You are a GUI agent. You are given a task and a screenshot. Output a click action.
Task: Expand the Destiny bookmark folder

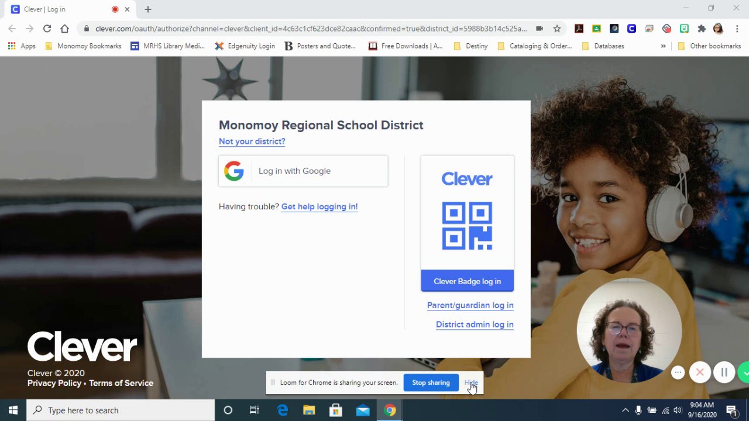click(x=470, y=46)
